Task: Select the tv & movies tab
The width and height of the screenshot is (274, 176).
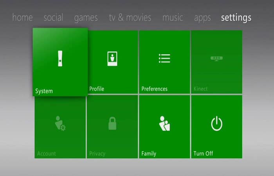Action: tap(130, 18)
